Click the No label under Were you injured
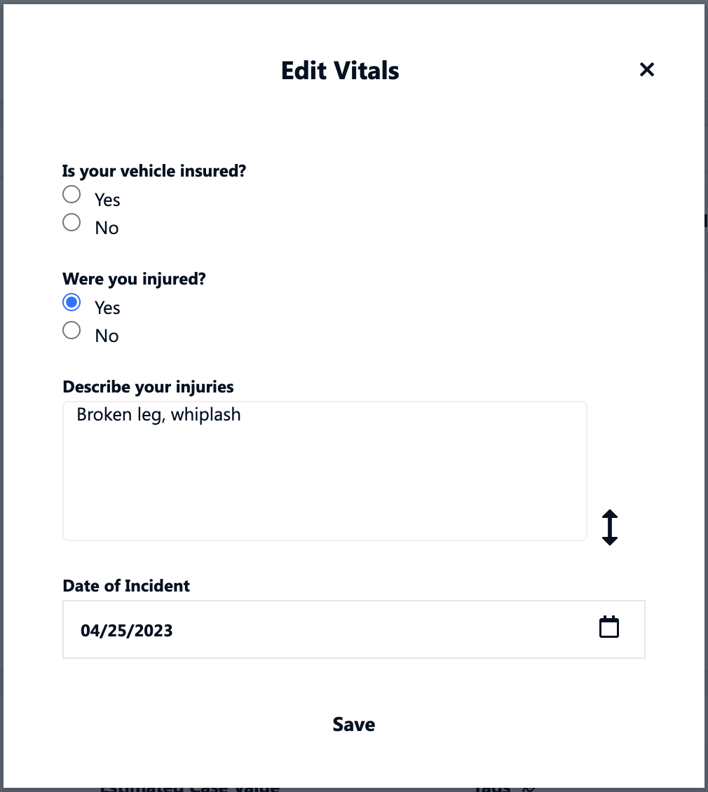This screenshot has width=708, height=792. tap(107, 336)
